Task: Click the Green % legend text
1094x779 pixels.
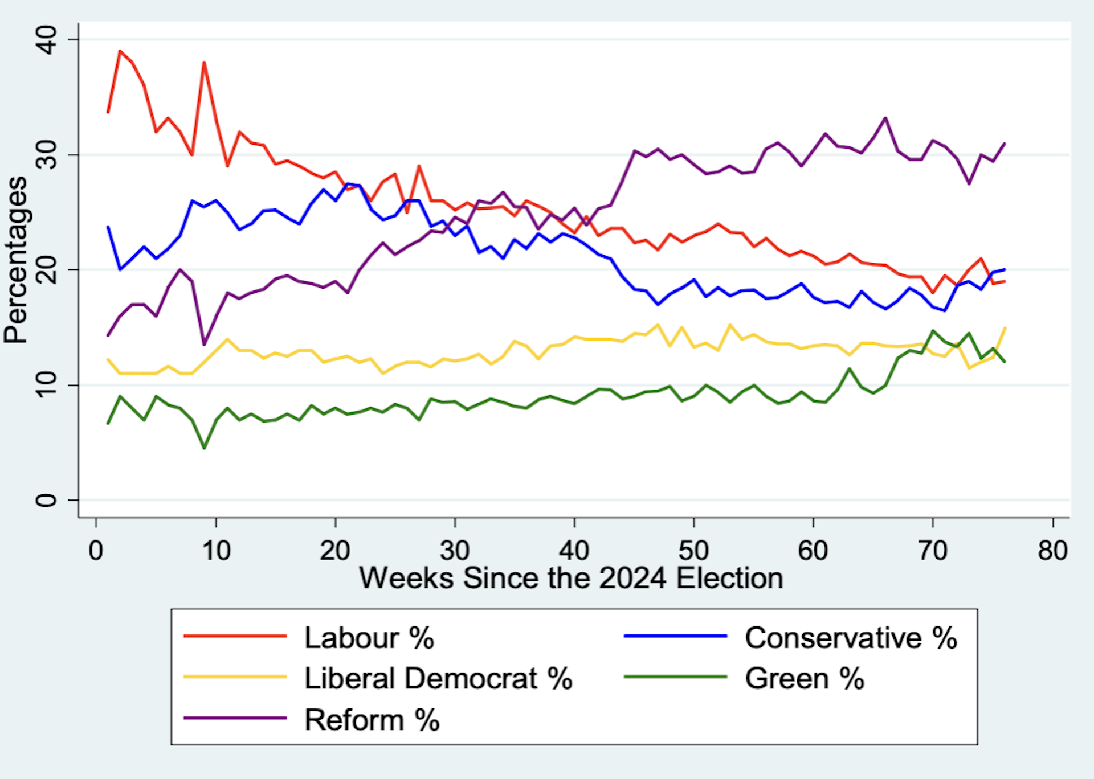Action: pos(805,679)
